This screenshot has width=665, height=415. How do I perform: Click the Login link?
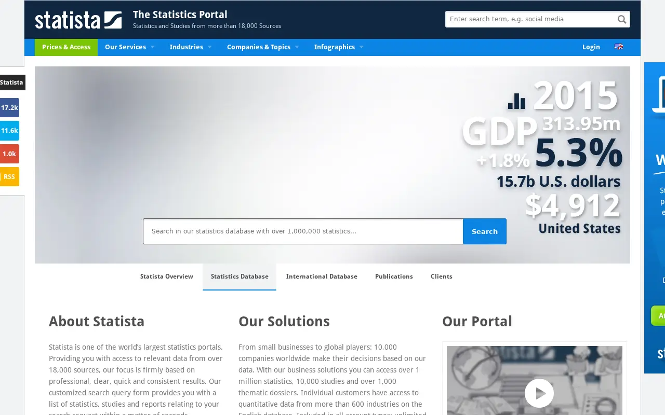tap(591, 47)
